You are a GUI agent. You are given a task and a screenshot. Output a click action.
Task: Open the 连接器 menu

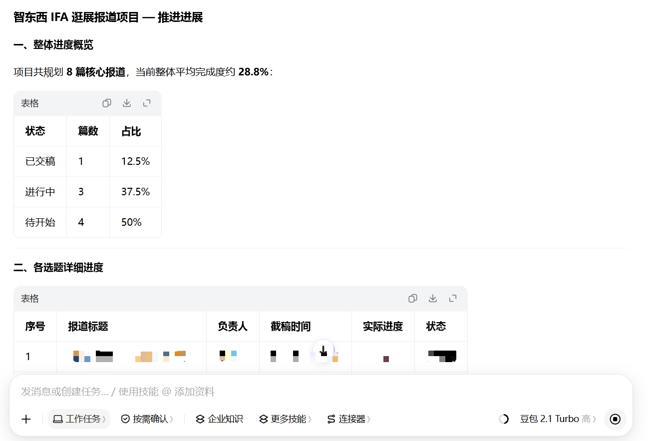coord(349,419)
